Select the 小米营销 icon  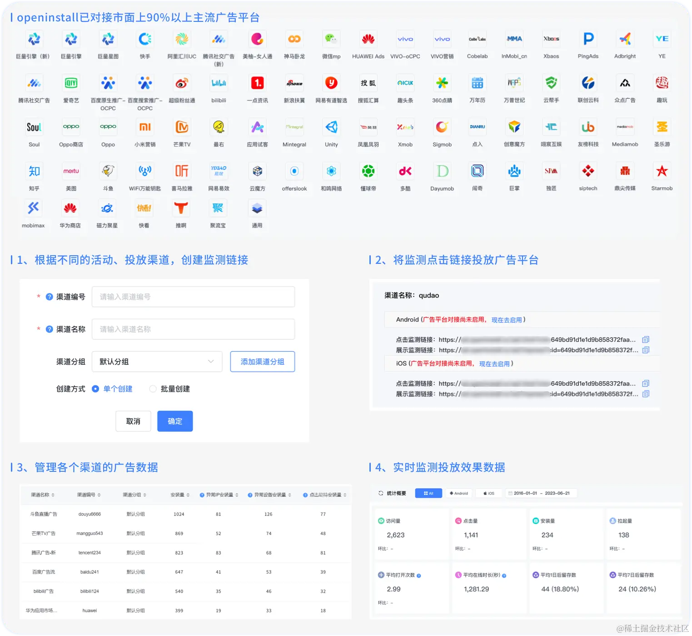(145, 127)
